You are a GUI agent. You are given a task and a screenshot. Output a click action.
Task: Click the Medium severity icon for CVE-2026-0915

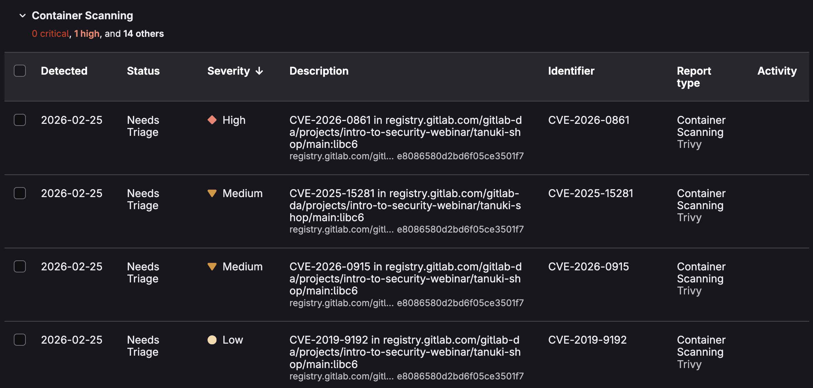(212, 267)
